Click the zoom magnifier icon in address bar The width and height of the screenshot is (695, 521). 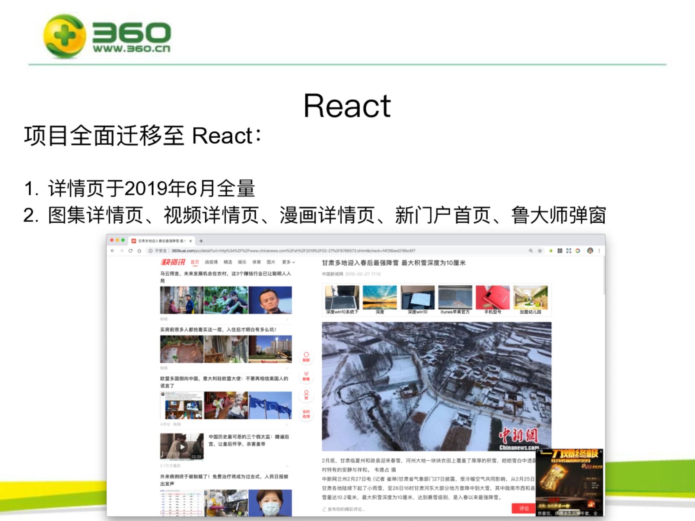531,251
